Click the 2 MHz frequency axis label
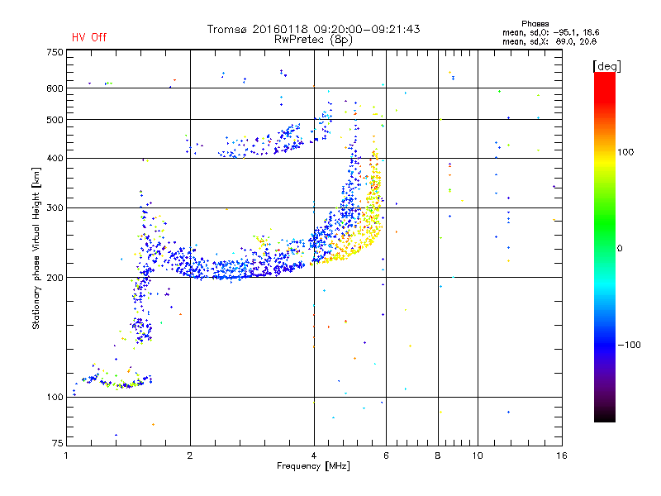Image resolution: width=661 pixels, height=496 pixels. pyautogui.click(x=190, y=455)
